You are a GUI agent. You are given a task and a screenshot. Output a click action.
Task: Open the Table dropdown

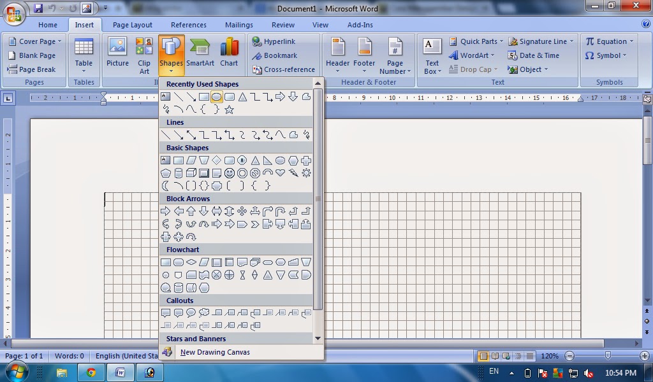(x=84, y=55)
